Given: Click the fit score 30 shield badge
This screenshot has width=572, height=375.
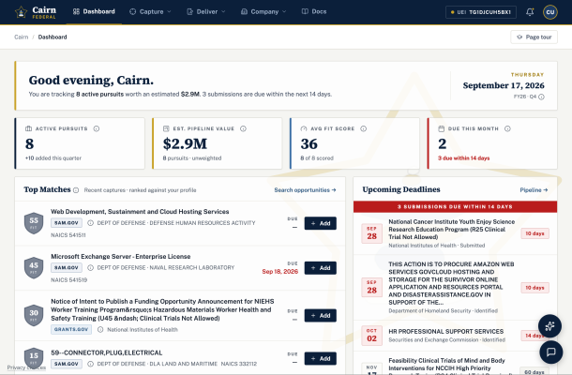Looking at the screenshot, I should tap(34, 315).
